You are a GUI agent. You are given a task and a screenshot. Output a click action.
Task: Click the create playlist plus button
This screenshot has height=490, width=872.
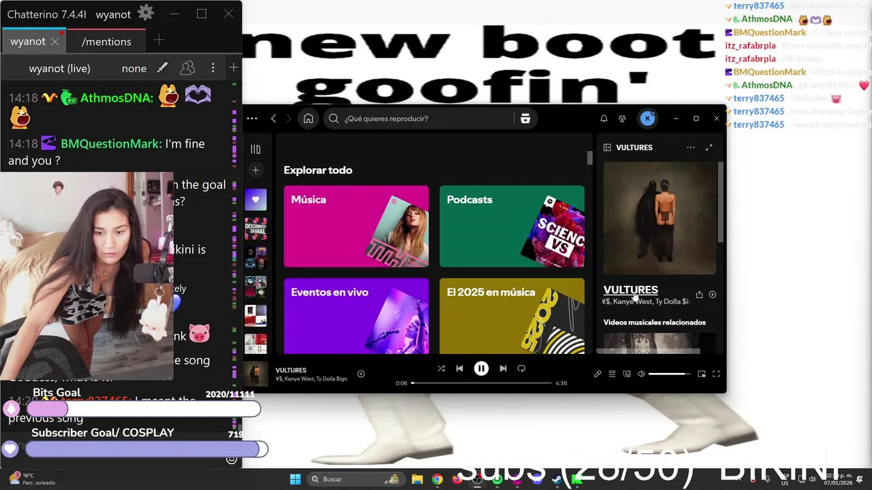[255, 170]
